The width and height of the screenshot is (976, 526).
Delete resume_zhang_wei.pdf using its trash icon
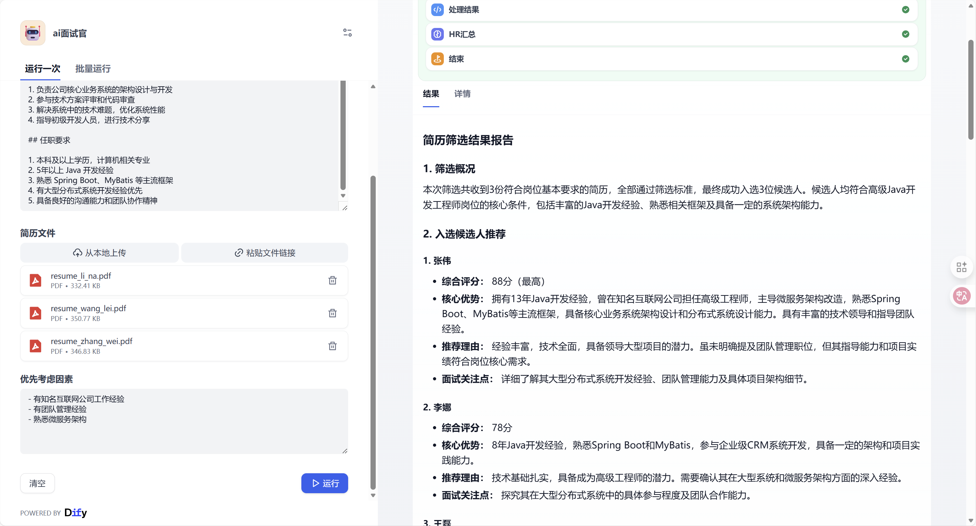pos(332,346)
